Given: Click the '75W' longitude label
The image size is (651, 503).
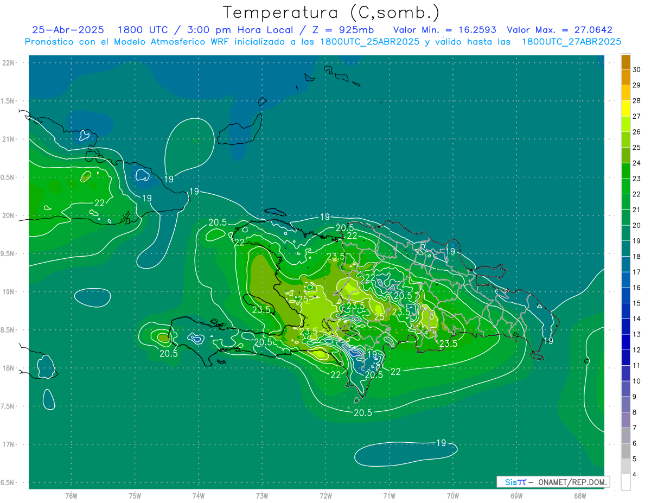Looking at the screenshot, I should (135, 496).
